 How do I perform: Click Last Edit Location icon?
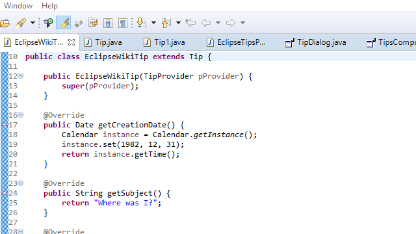click(x=190, y=23)
